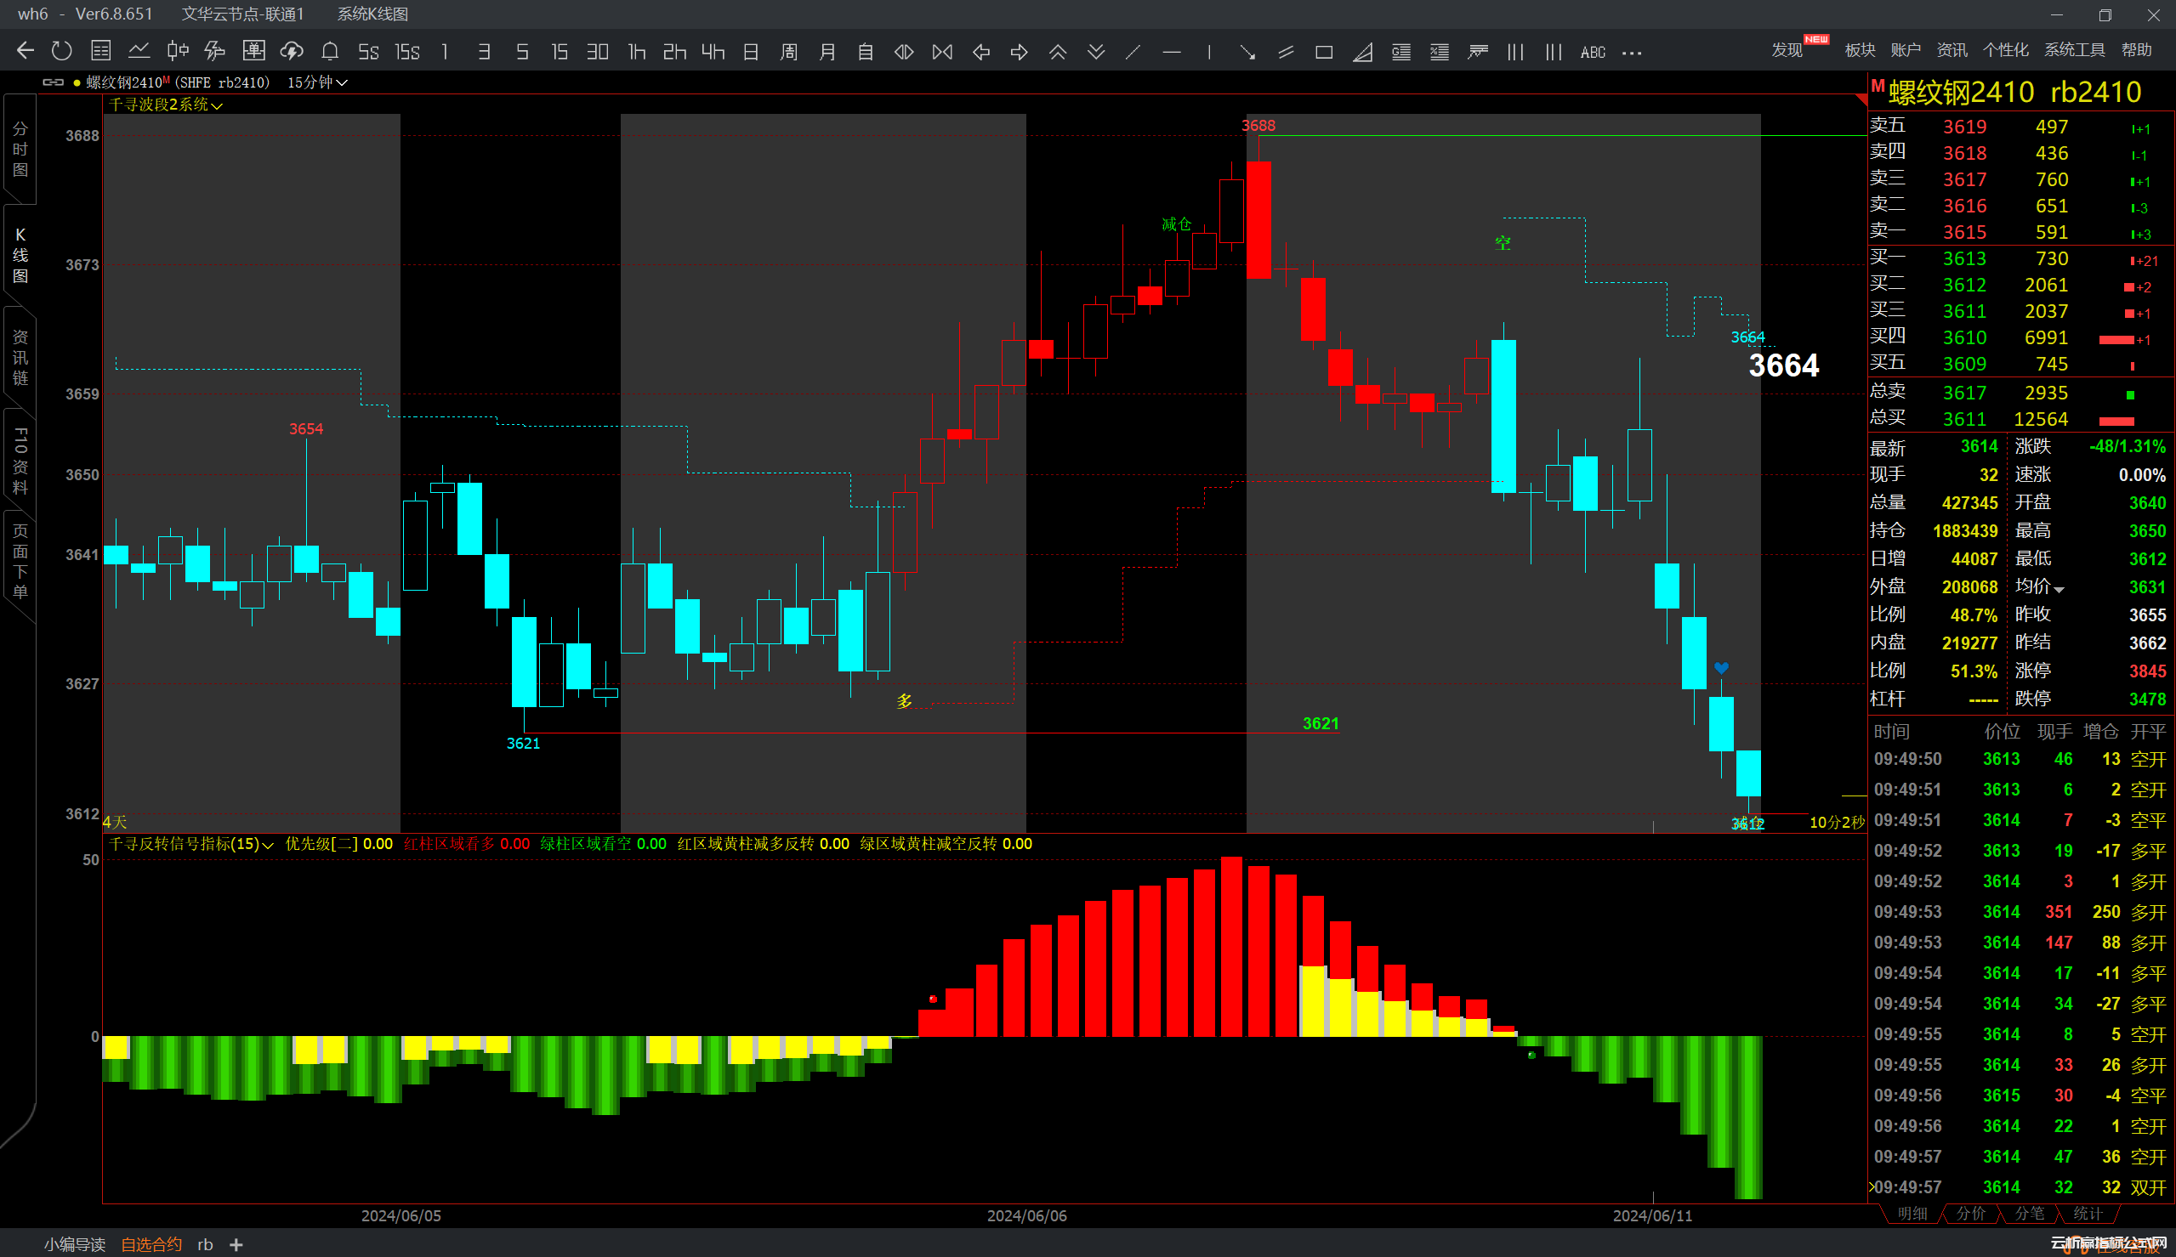The height and width of the screenshot is (1257, 2176).
Task: Select the arrow line drawing tool
Action: [1247, 53]
